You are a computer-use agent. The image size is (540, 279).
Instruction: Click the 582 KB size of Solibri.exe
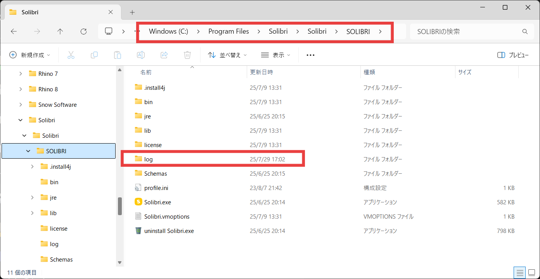[x=505, y=202]
